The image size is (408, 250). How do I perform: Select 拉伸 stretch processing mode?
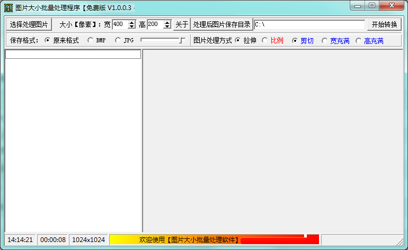237,40
